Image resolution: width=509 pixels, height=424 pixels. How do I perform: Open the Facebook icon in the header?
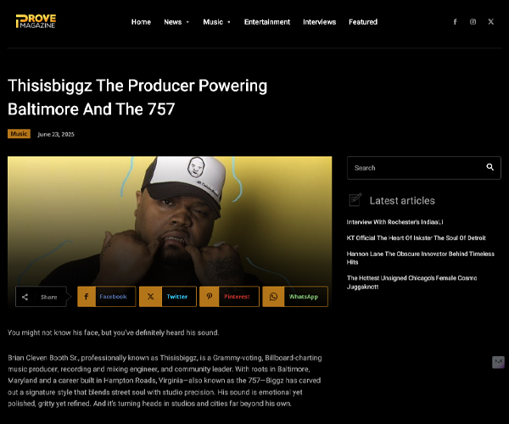click(455, 22)
